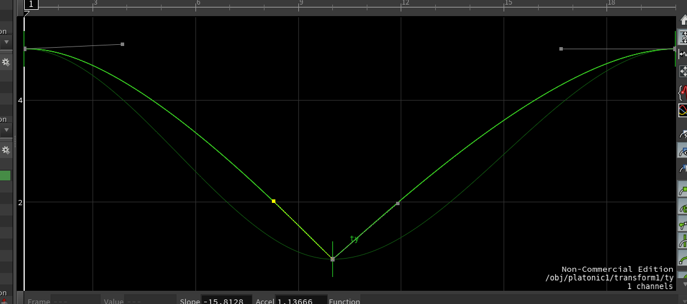Toggle the highlighted eye icon in right toolbar

point(683,151)
